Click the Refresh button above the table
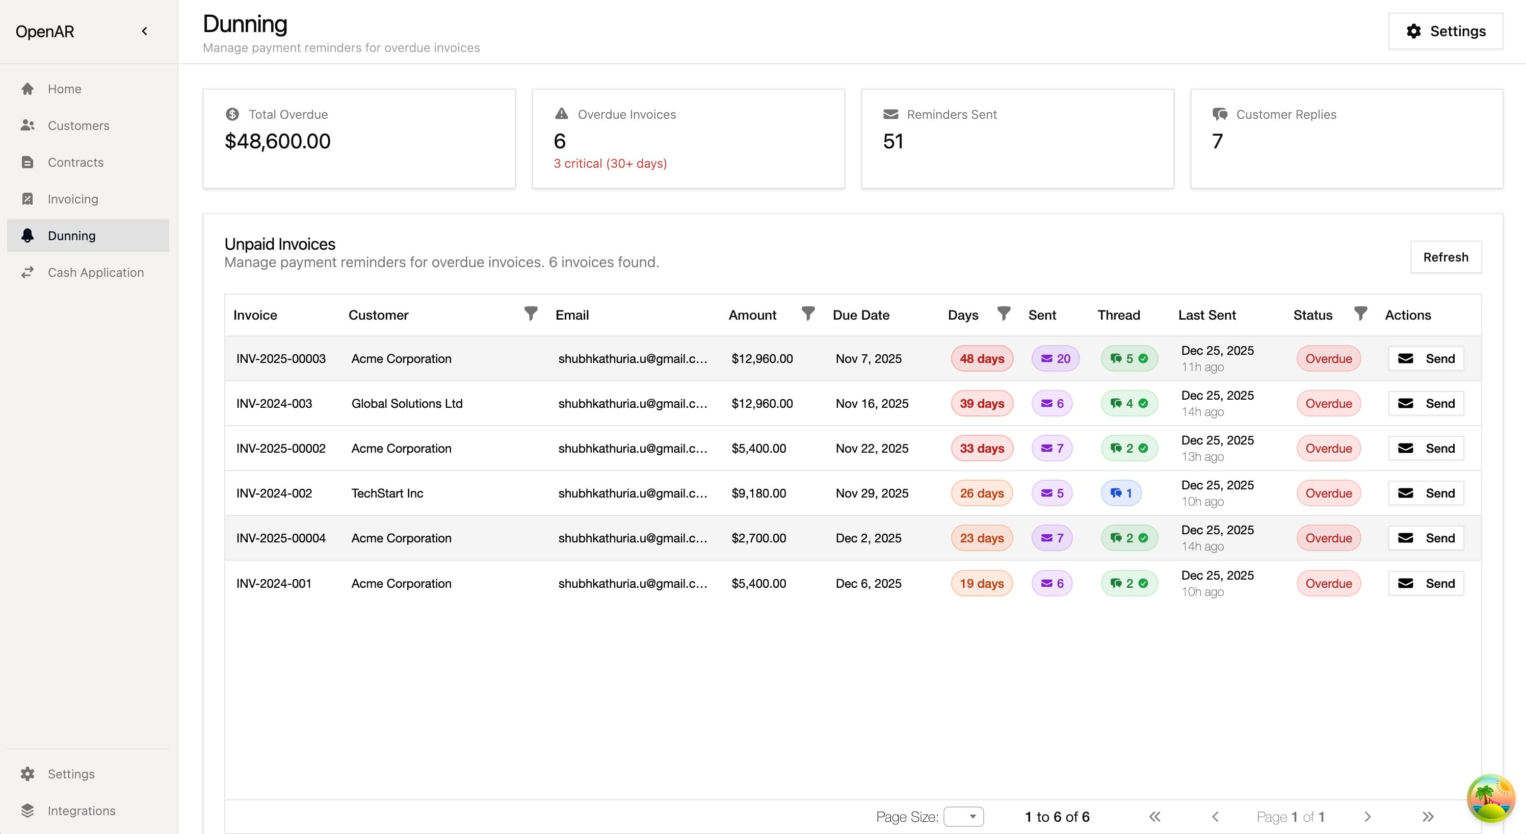 [x=1445, y=257]
